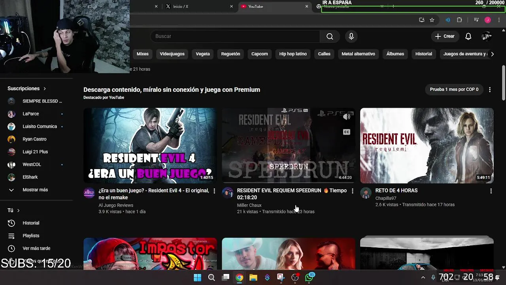506x285 pixels.
Task: Click the blue sound-wave extension icon
Action: click(x=447, y=20)
